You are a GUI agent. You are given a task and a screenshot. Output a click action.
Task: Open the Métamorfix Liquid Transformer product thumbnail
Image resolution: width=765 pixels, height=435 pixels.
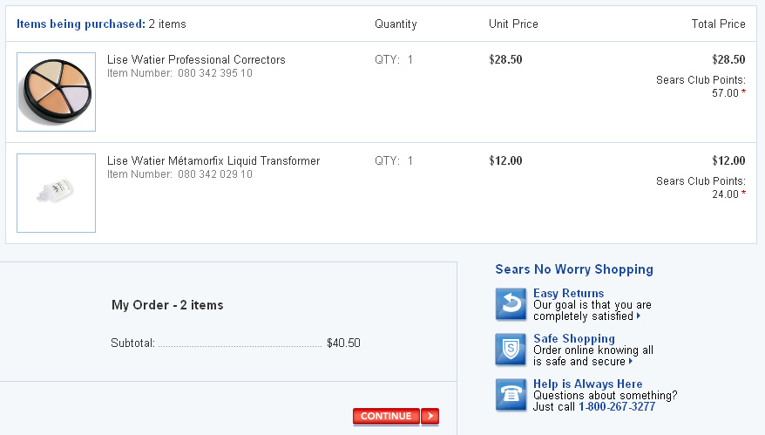[56, 193]
